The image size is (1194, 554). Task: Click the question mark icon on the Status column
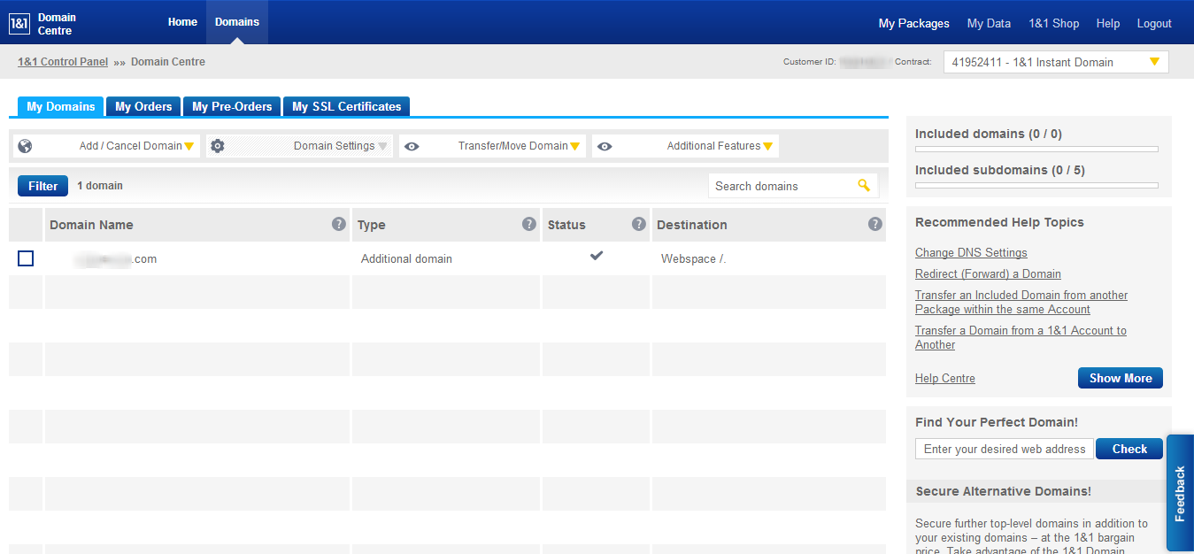(639, 224)
